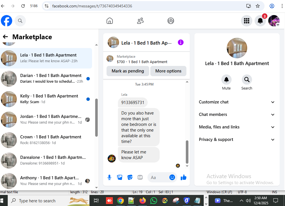Screen dimensions: 285x206
Task: Open the Jordan conversation in the list
Action: click(x=46, y=119)
